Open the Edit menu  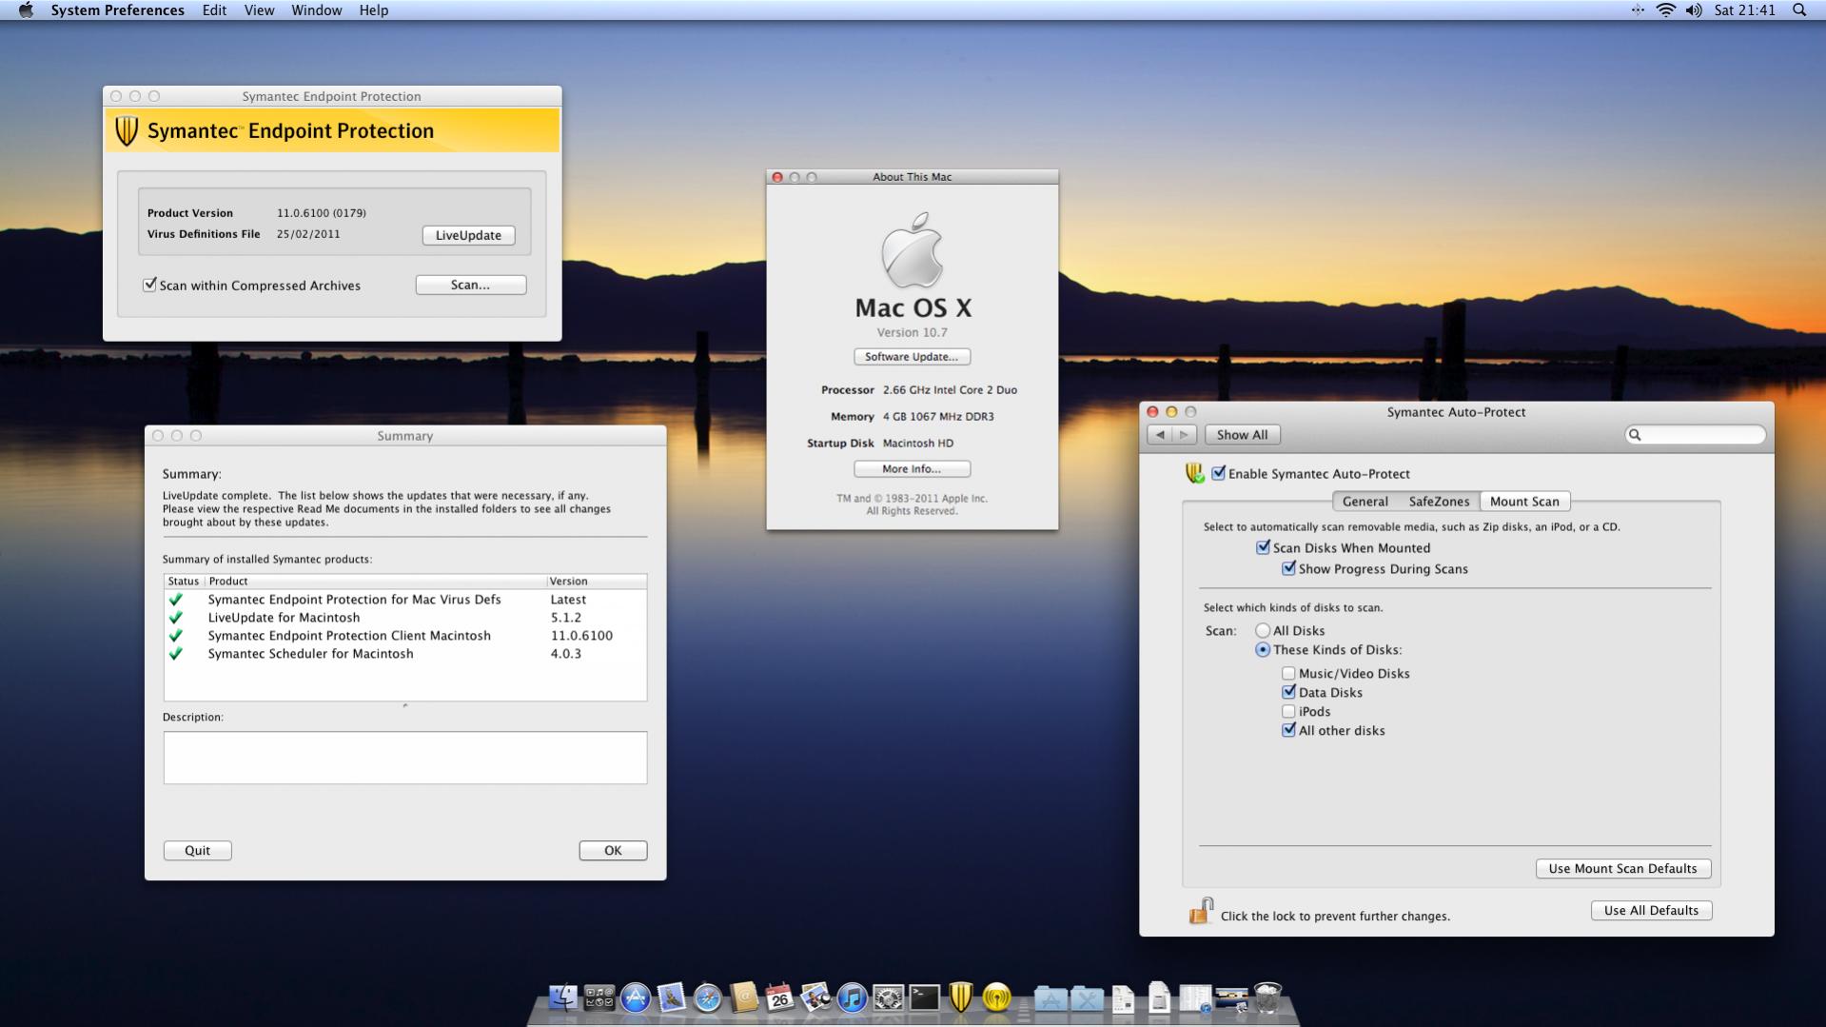point(214,10)
